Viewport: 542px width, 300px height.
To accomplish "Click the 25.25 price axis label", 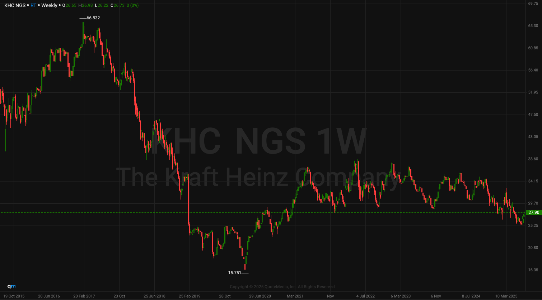I will click(x=533, y=226).
